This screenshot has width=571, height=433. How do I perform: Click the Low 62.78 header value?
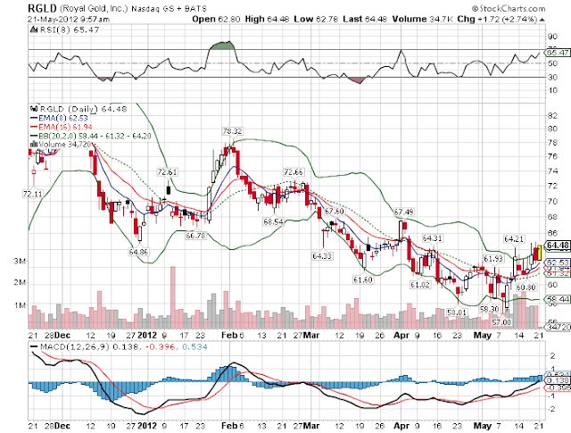(316, 19)
